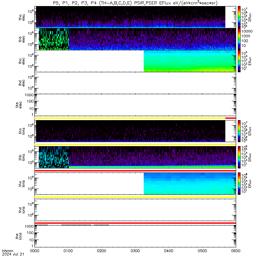Select the 'the elec' panel label
This screenshot has height=270, width=253.
coord(19,105)
